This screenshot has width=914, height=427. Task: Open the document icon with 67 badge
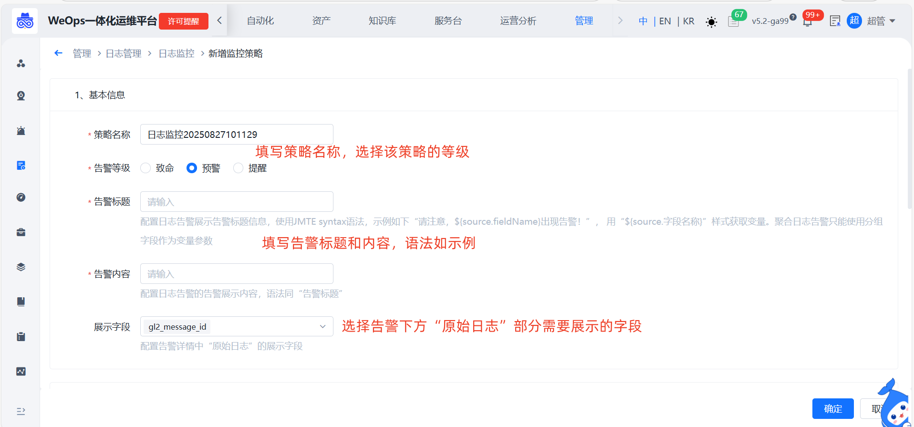click(733, 21)
